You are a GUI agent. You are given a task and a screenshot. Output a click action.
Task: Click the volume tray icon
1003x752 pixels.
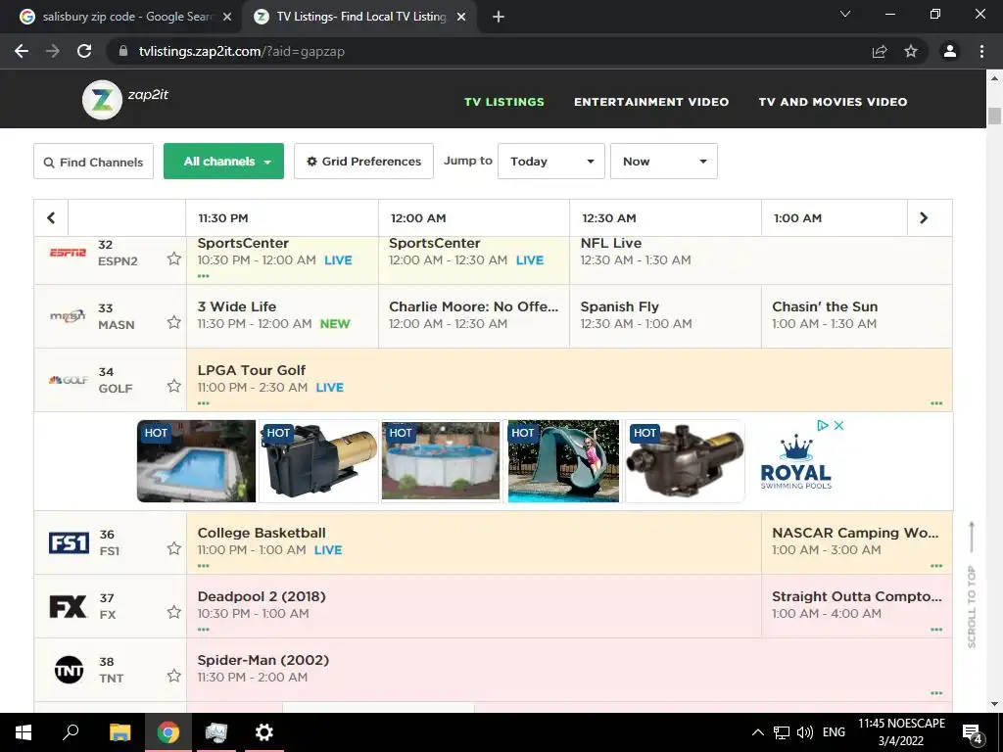pyautogui.click(x=805, y=732)
